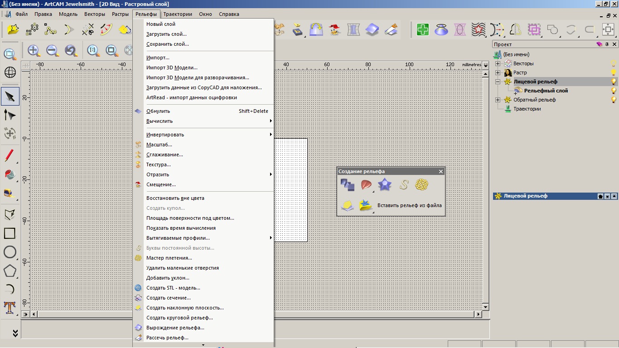Click the green plus cross toolbar icon

pyautogui.click(x=423, y=30)
